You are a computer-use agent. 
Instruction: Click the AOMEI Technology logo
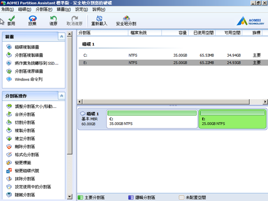tap(250, 21)
